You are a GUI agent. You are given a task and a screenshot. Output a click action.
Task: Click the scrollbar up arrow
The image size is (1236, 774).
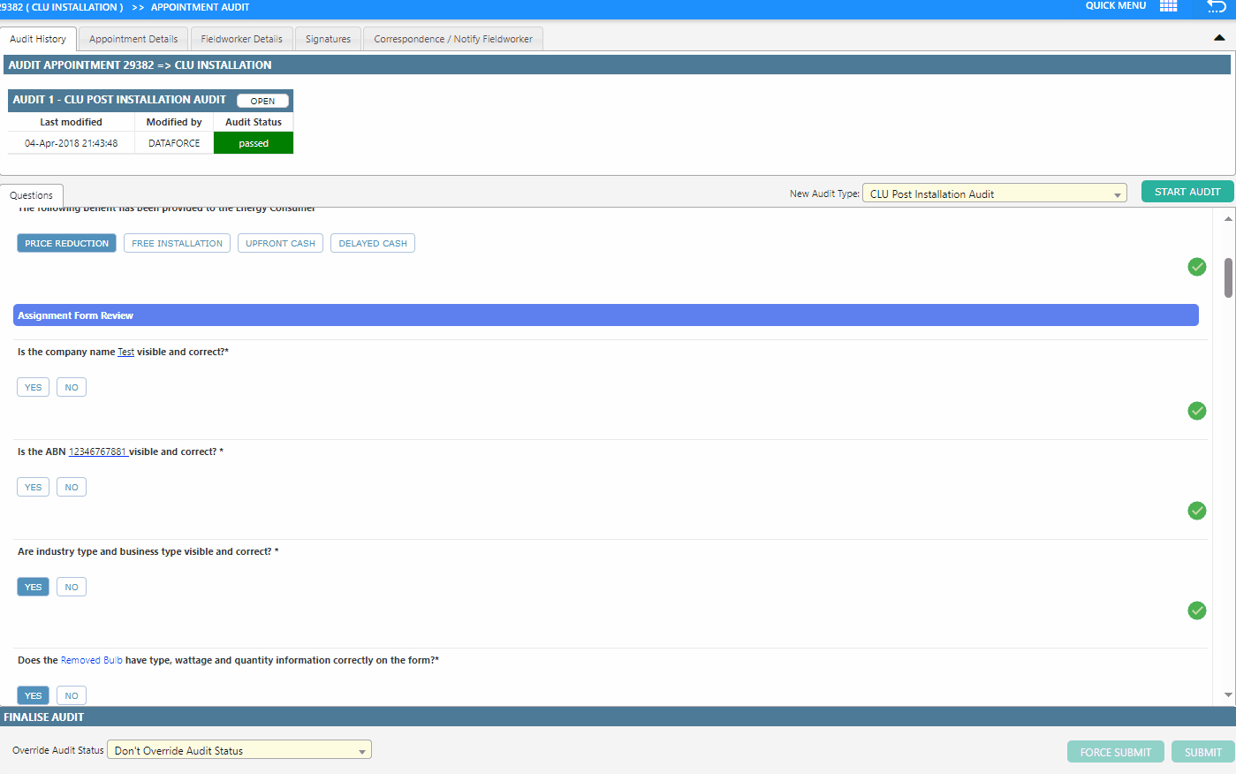pyautogui.click(x=1228, y=218)
